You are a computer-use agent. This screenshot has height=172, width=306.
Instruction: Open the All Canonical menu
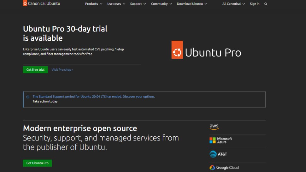233,4
